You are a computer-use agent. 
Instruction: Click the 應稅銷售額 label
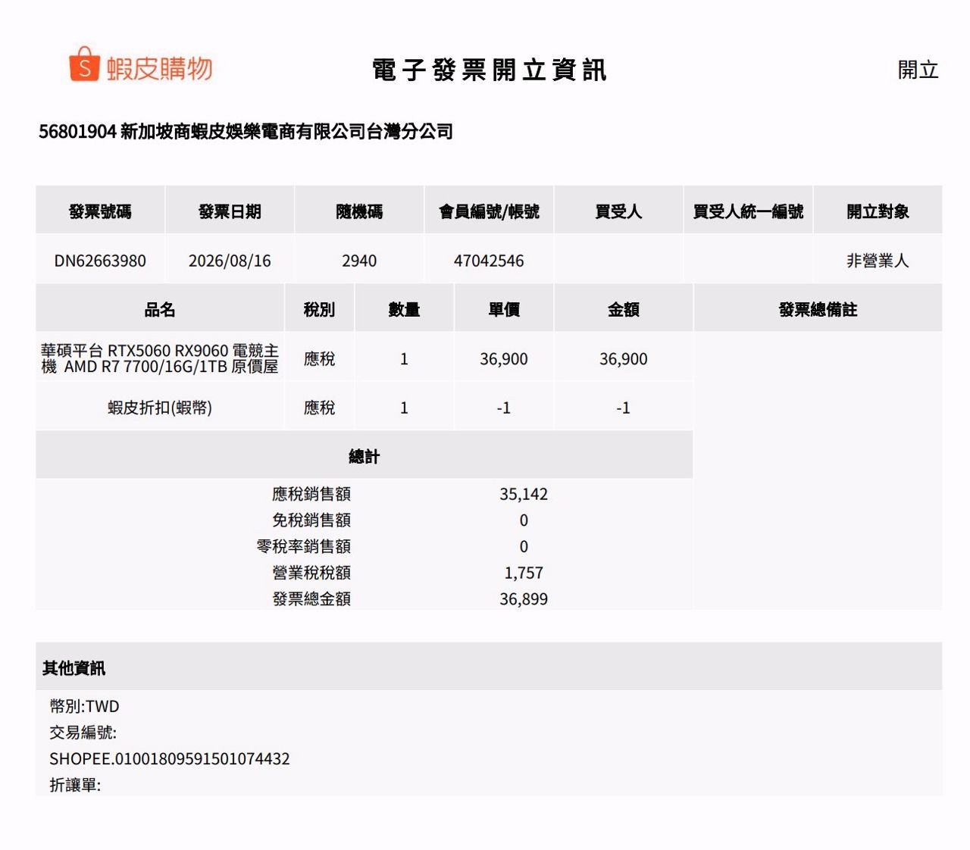click(x=311, y=494)
